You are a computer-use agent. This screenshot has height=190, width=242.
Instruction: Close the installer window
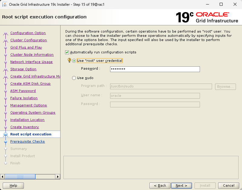[235, 4]
